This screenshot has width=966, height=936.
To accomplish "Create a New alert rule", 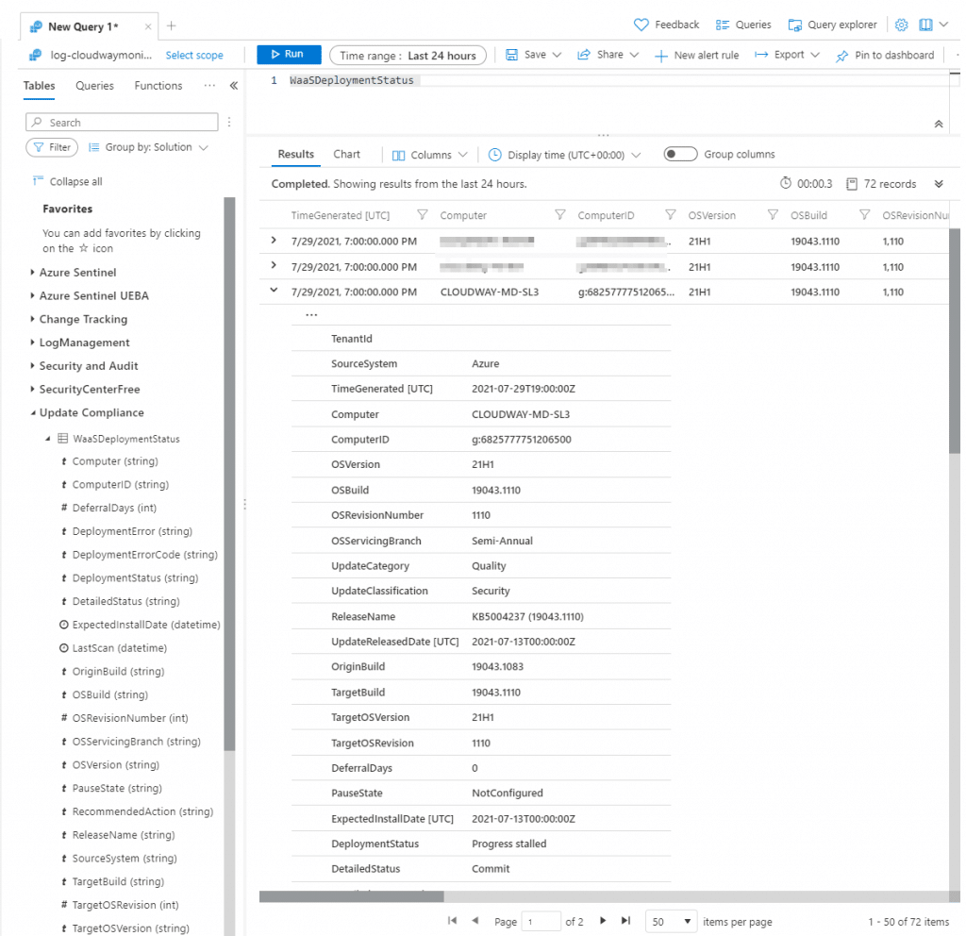I will (696, 56).
